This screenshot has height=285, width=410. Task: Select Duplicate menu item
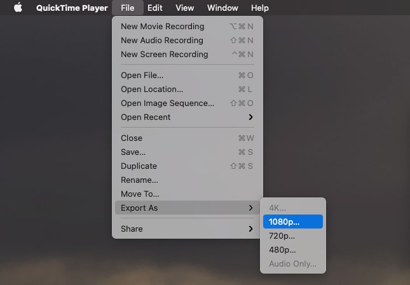coord(188,166)
